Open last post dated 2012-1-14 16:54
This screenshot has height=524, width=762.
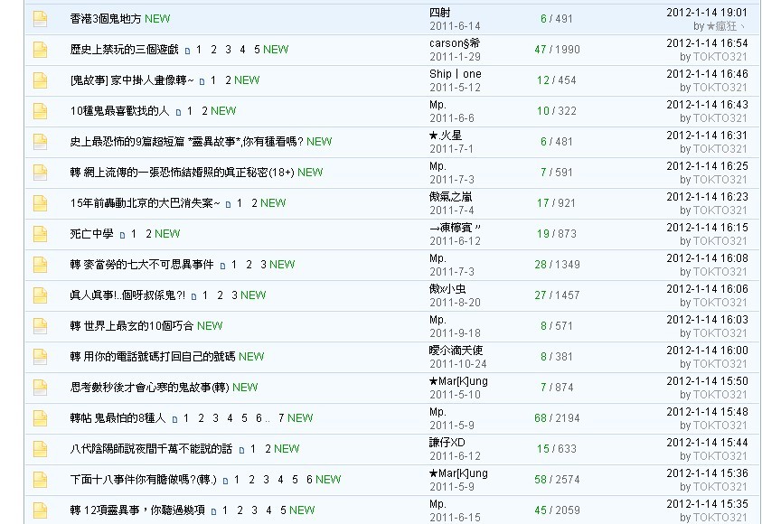coord(707,43)
